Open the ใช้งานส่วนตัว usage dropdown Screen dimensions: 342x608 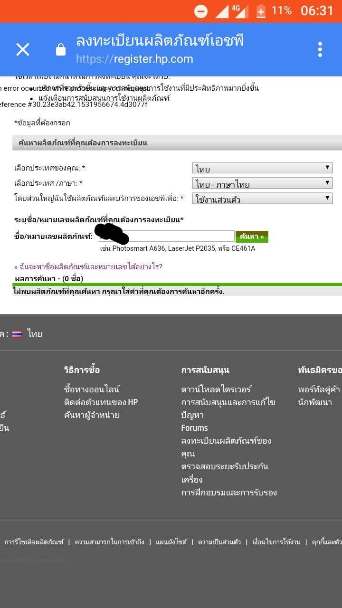click(x=263, y=198)
